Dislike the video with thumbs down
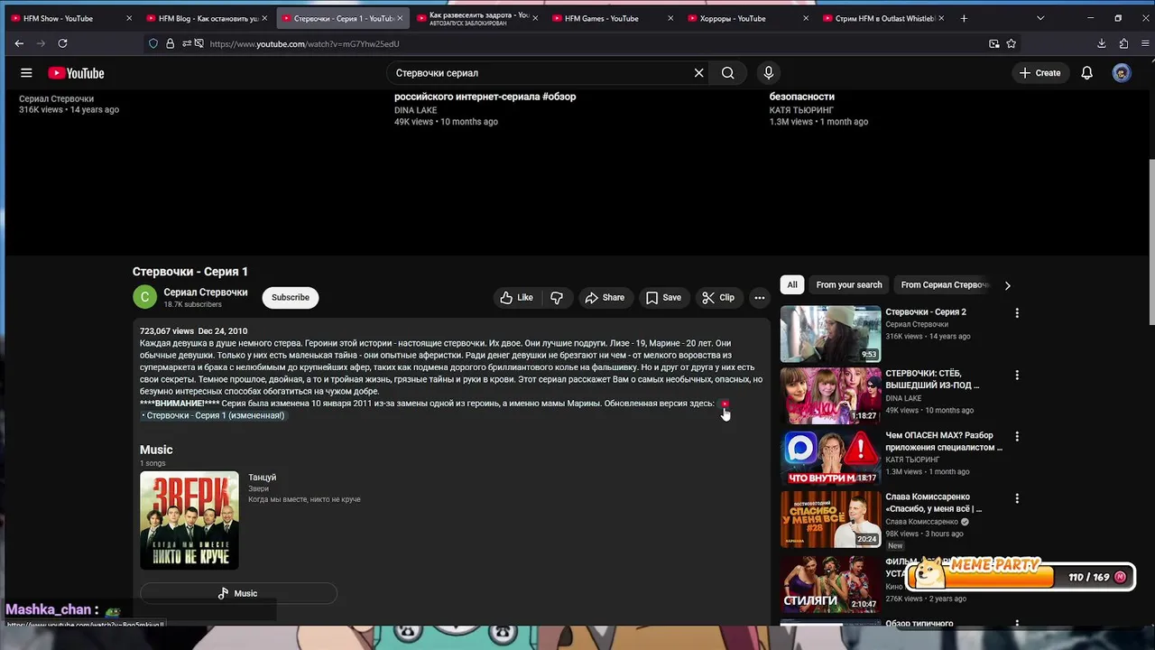The height and width of the screenshot is (650, 1155). click(x=557, y=297)
